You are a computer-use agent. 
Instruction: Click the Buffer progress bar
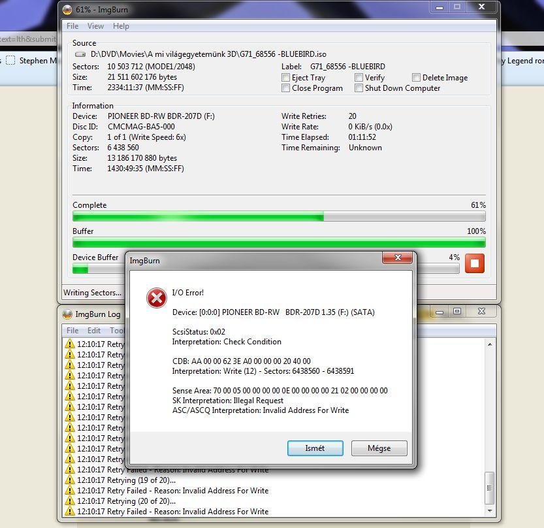pos(279,242)
